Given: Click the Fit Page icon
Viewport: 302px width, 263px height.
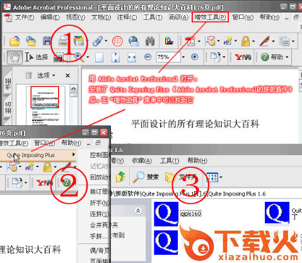Looking at the screenshot, I should click(x=115, y=57).
